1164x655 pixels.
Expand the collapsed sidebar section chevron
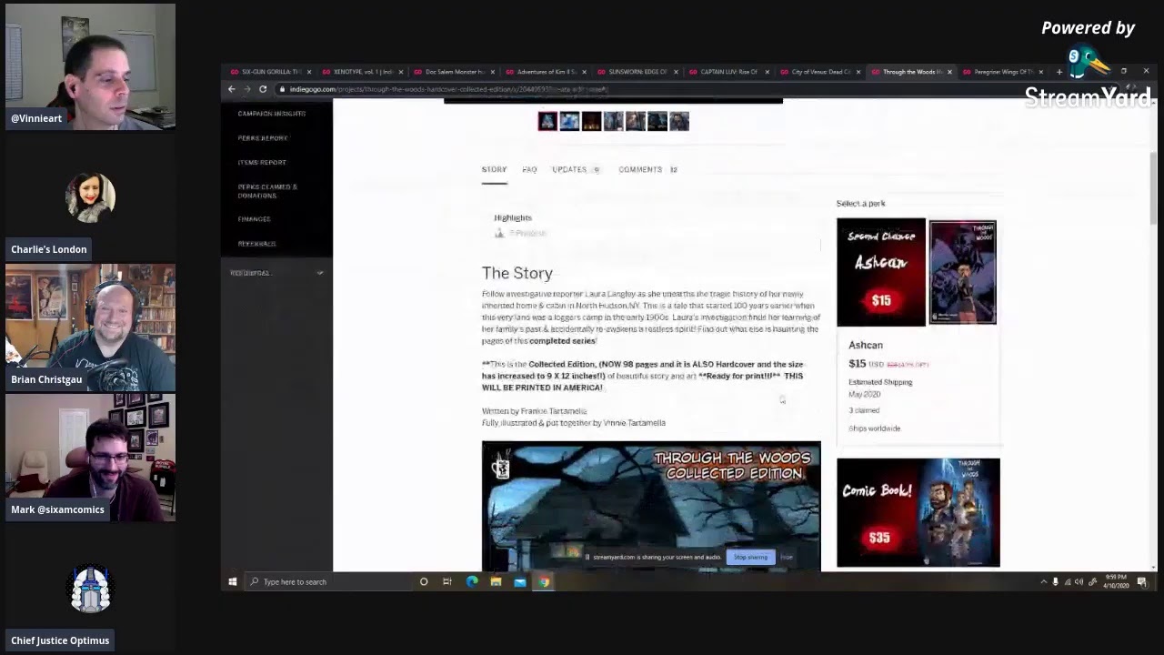tap(319, 273)
